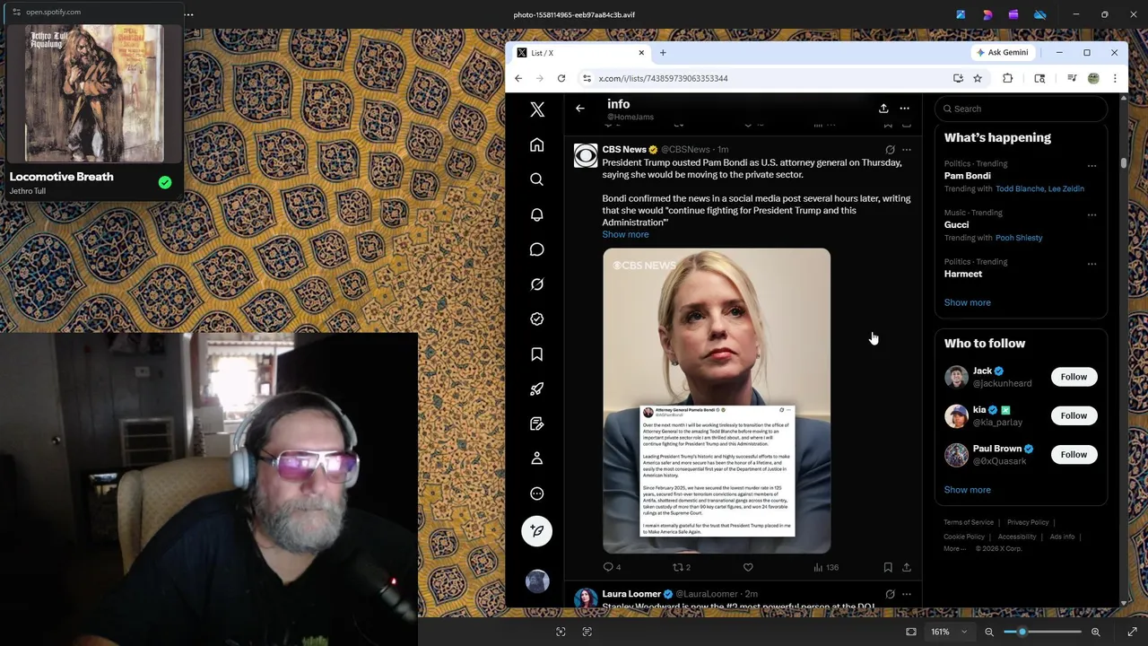Open more menu on Laura Loomer post
The height and width of the screenshot is (646, 1148).
(x=907, y=594)
